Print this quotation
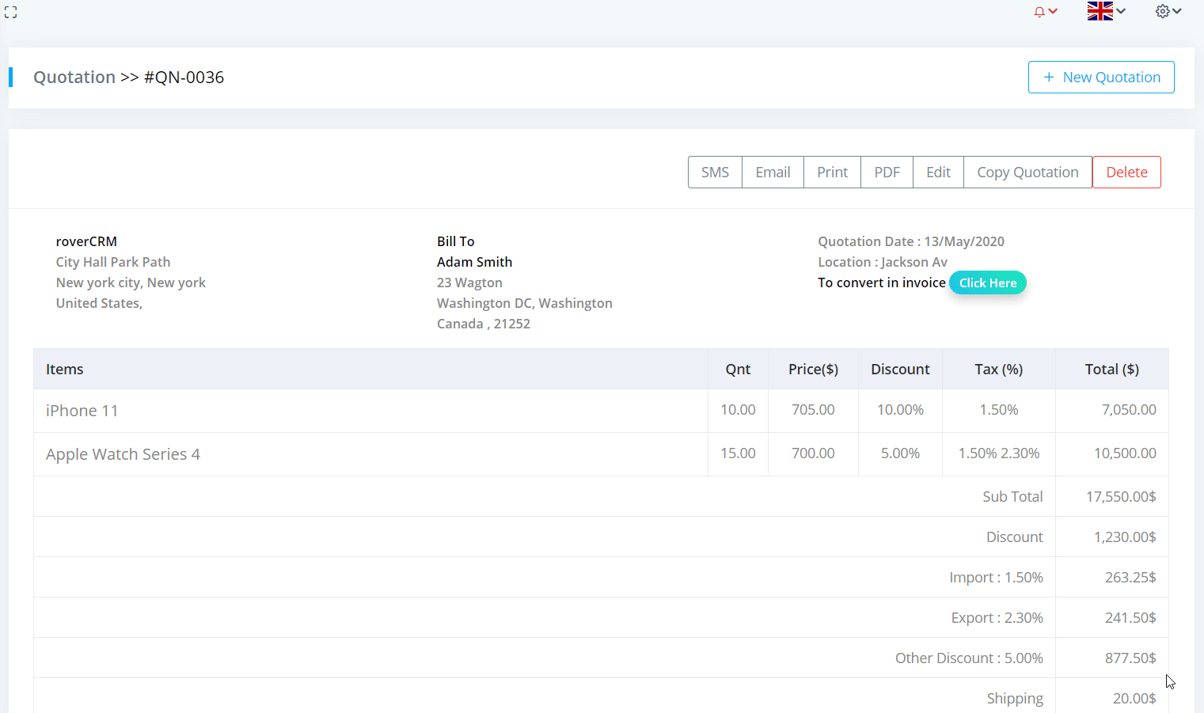Screen dimensions: 1204x713 [x=832, y=173]
